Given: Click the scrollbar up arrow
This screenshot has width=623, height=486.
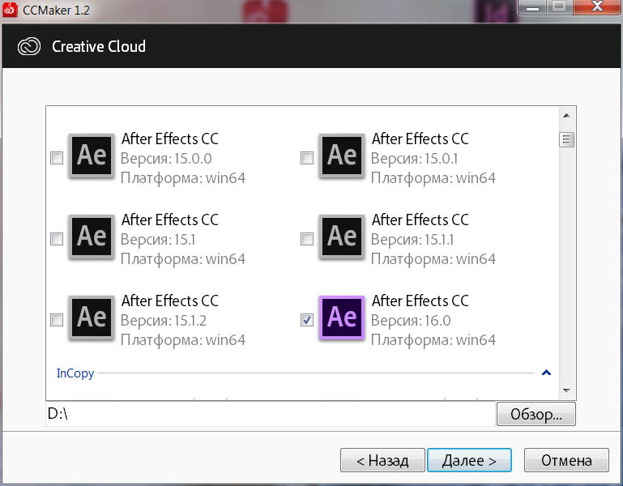Looking at the screenshot, I should [566, 115].
